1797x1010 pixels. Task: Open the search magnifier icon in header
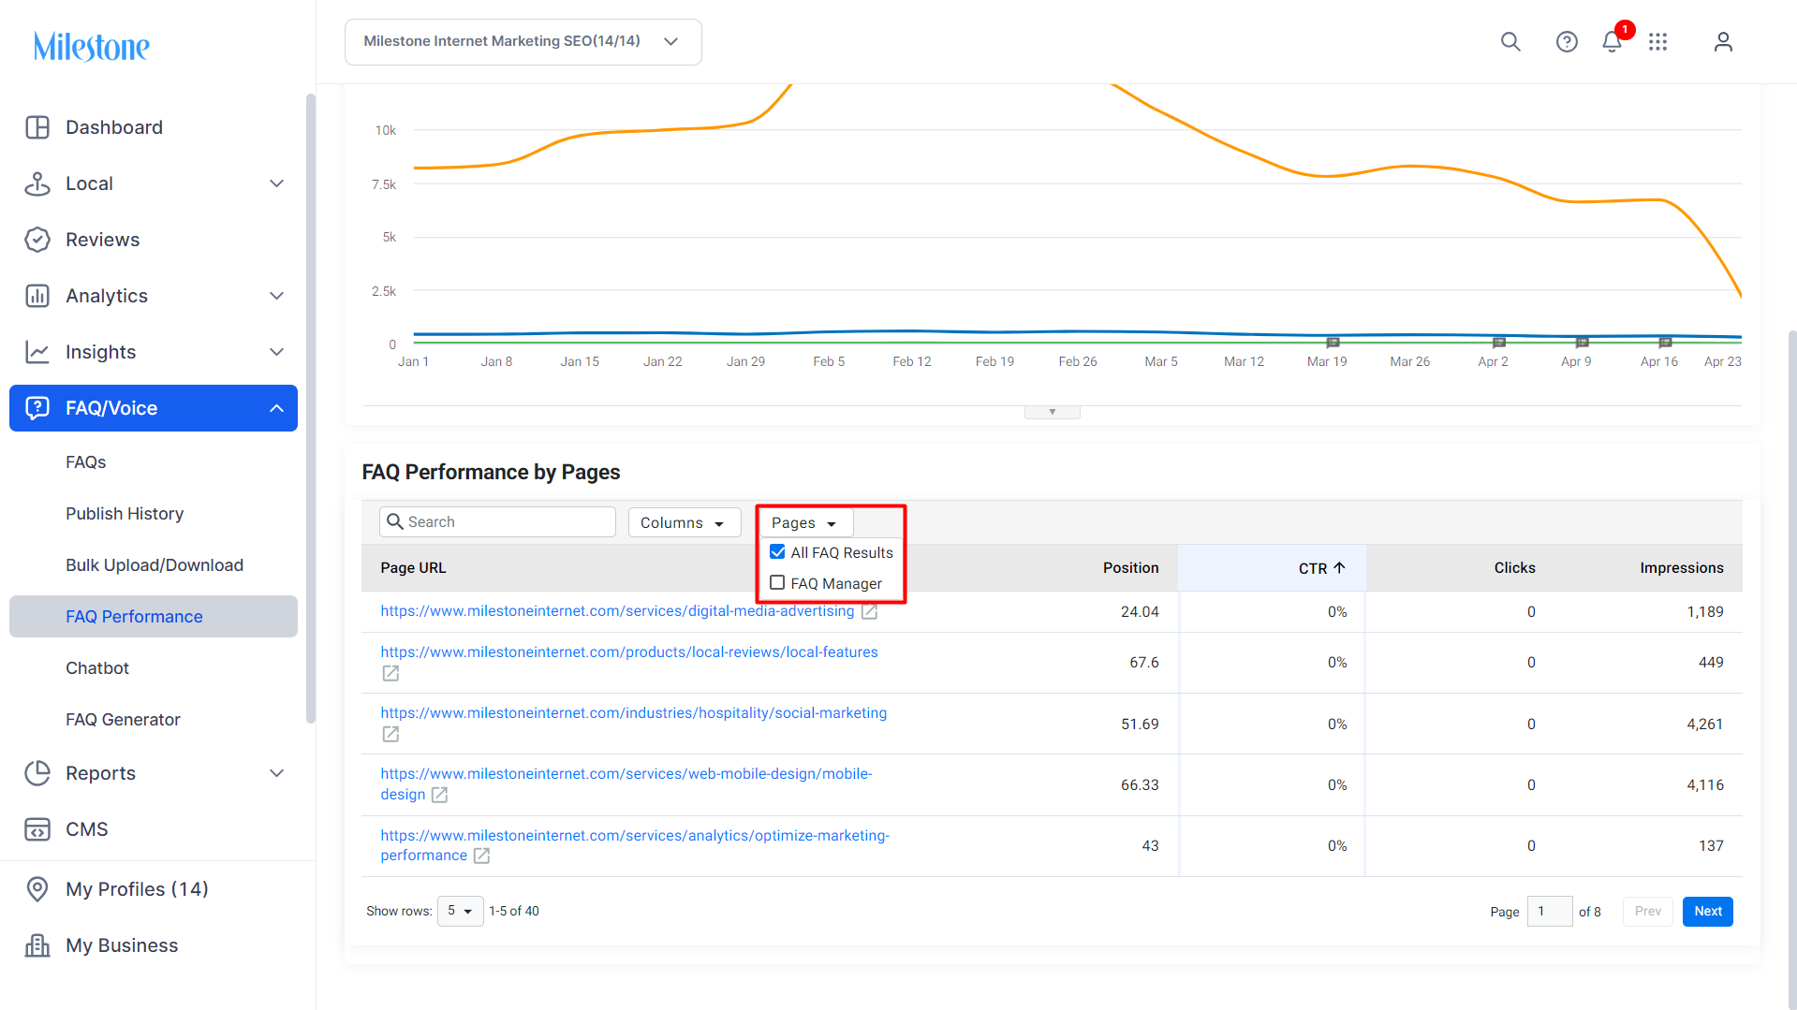coord(1510,41)
